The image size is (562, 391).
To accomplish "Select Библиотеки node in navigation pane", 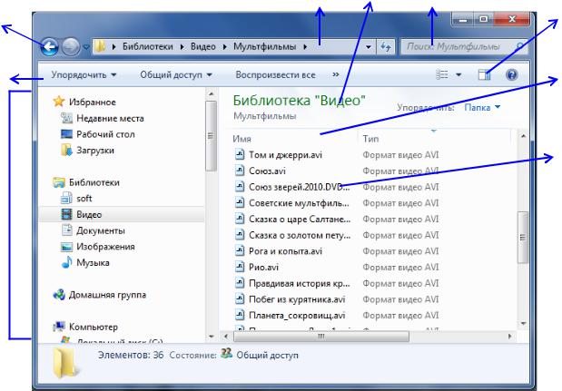I will click(x=94, y=182).
